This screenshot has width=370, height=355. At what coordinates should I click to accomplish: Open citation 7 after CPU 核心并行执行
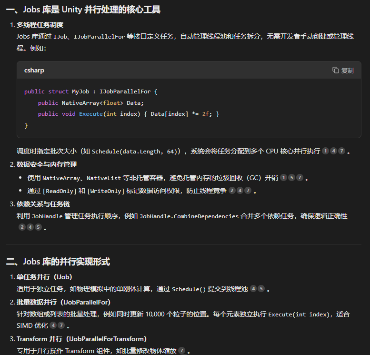tap(341, 151)
